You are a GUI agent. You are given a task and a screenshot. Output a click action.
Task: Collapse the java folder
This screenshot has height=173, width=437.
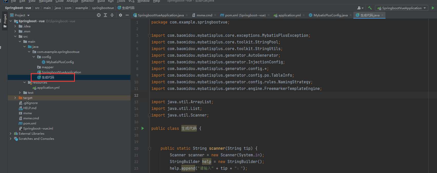(24, 47)
